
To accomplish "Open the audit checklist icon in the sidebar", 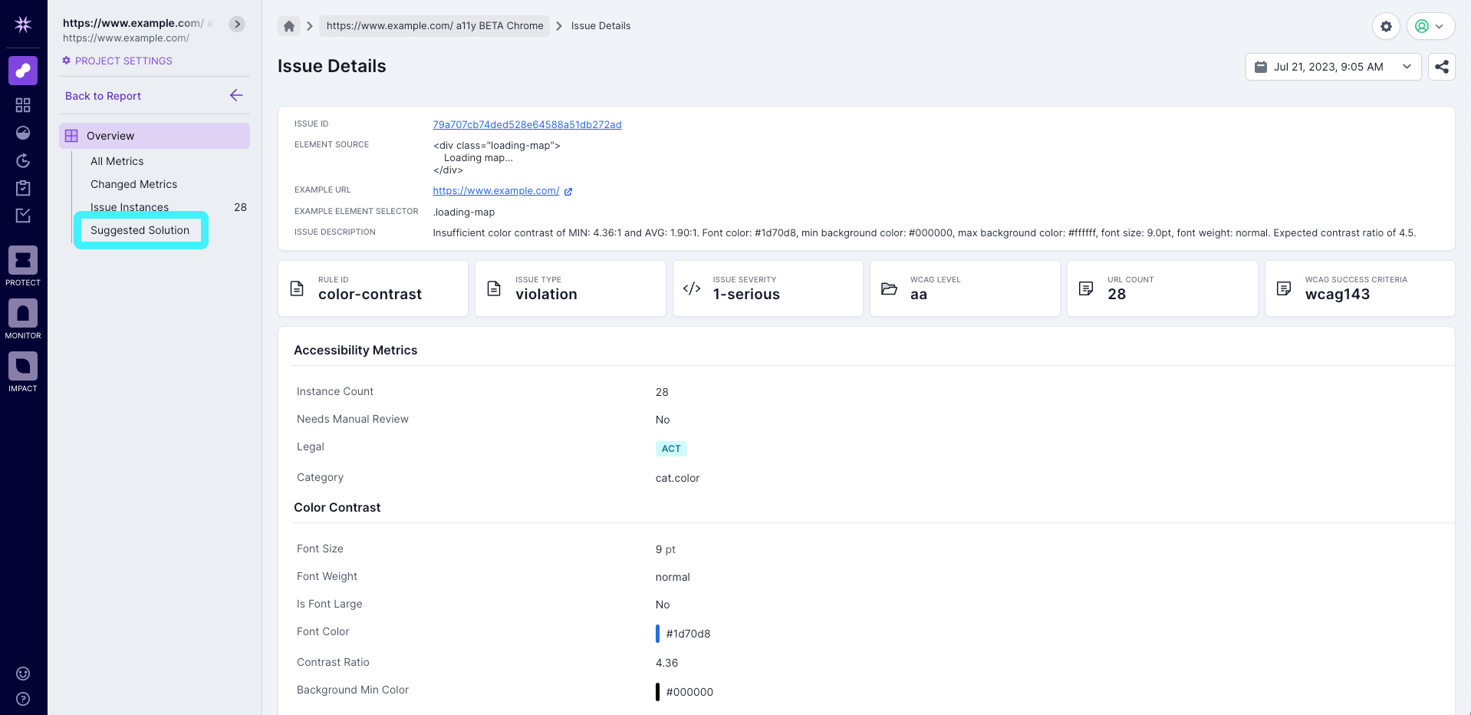I will pos(23,216).
